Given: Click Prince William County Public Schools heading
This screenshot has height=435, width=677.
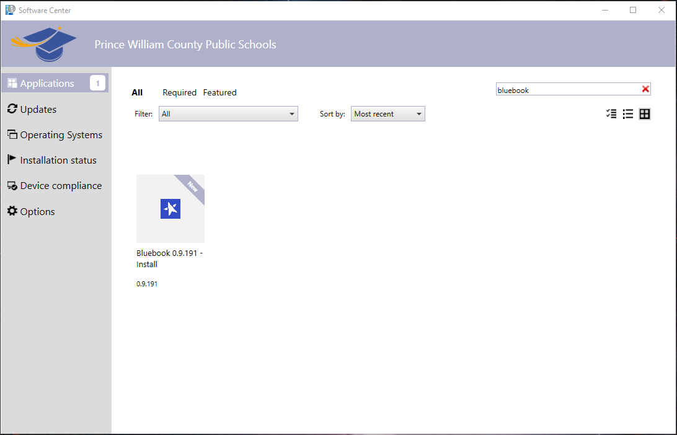Looking at the screenshot, I should [x=185, y=45].
